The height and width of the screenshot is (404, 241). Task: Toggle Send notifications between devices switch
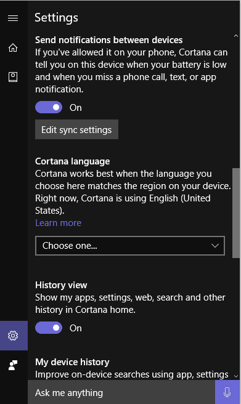49,107
